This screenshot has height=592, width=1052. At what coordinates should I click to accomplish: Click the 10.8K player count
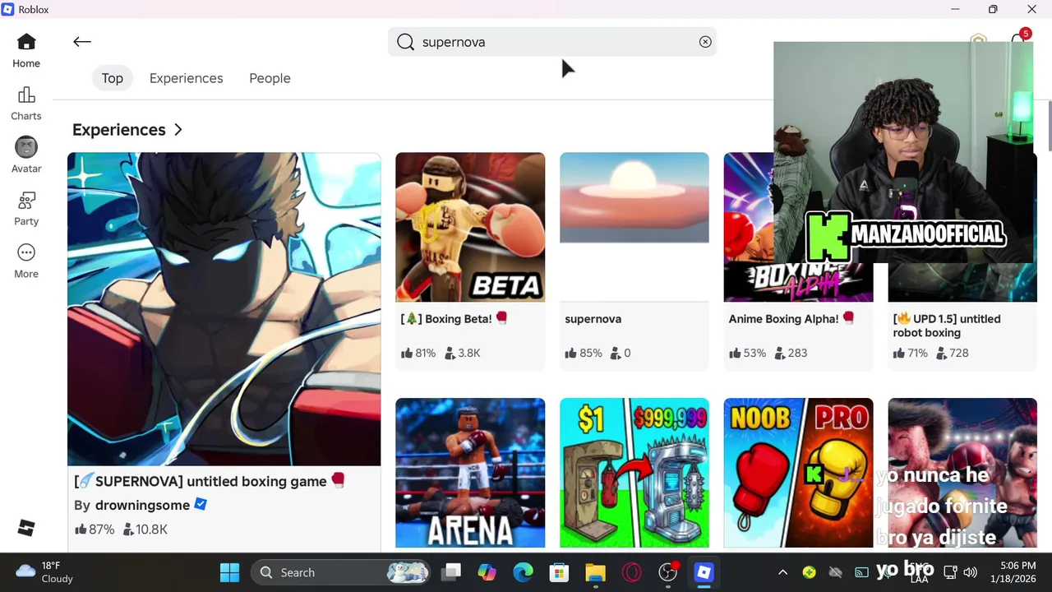click(145, 530)
